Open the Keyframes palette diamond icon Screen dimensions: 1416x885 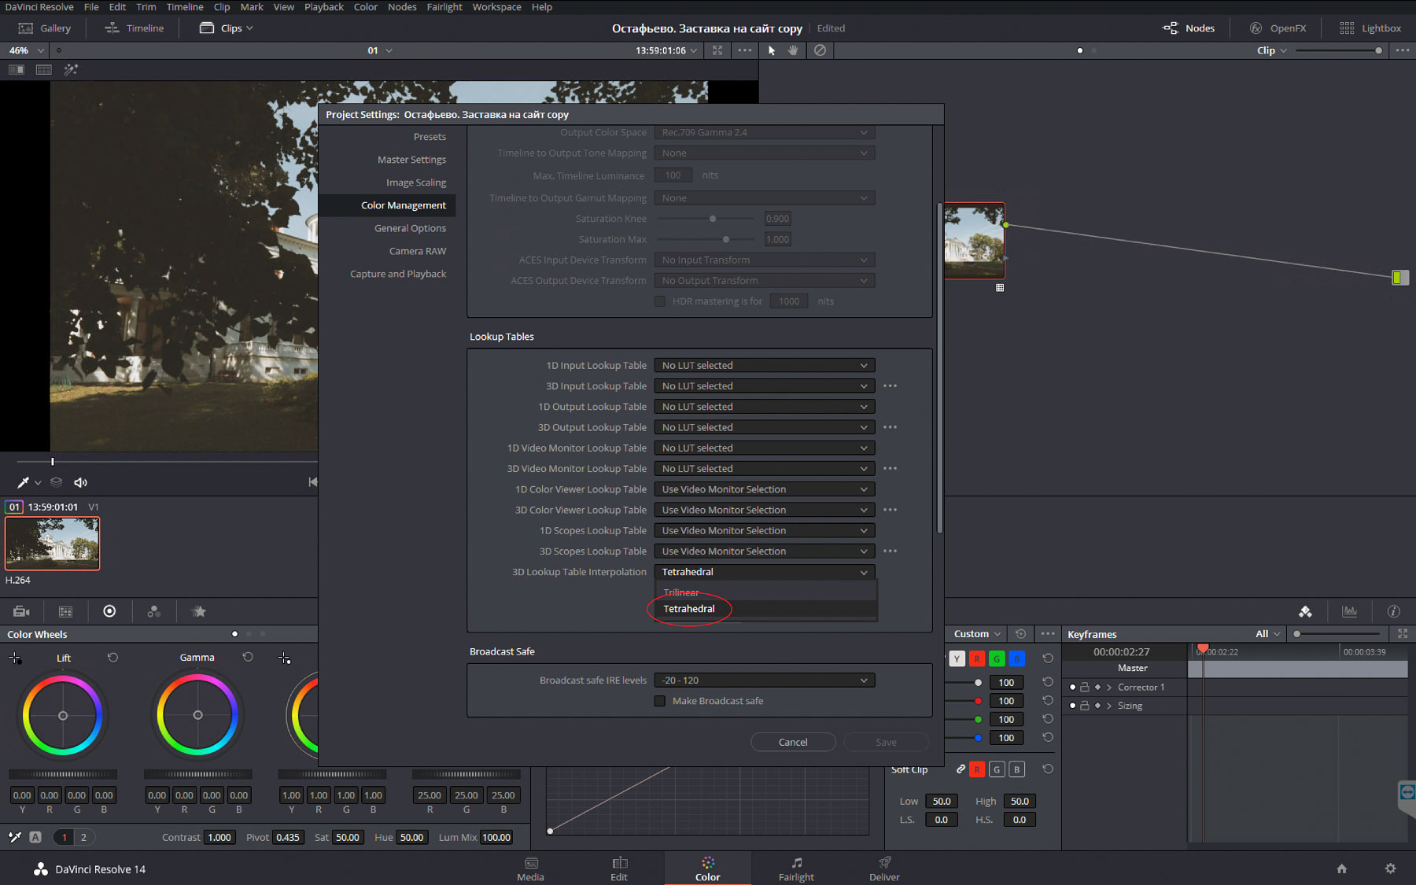[x=1305, y=611]
